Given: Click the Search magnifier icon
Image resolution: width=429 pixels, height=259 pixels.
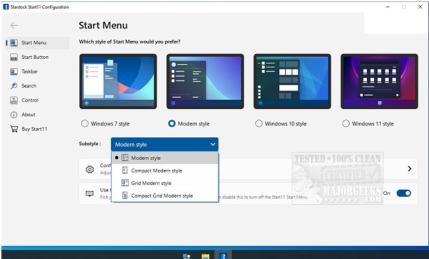Looking at the screenshot, I should (14, 86).
